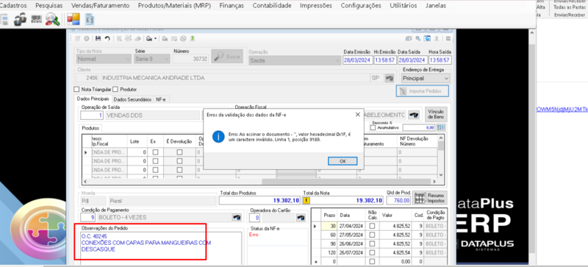Image resolution: width=588 pixels, height=267 pixels.
Task: Click the green download arrow icon
Action: [x=193, y=38]
